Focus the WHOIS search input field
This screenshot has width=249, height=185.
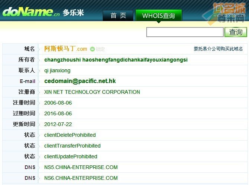(x=185, y=32)
